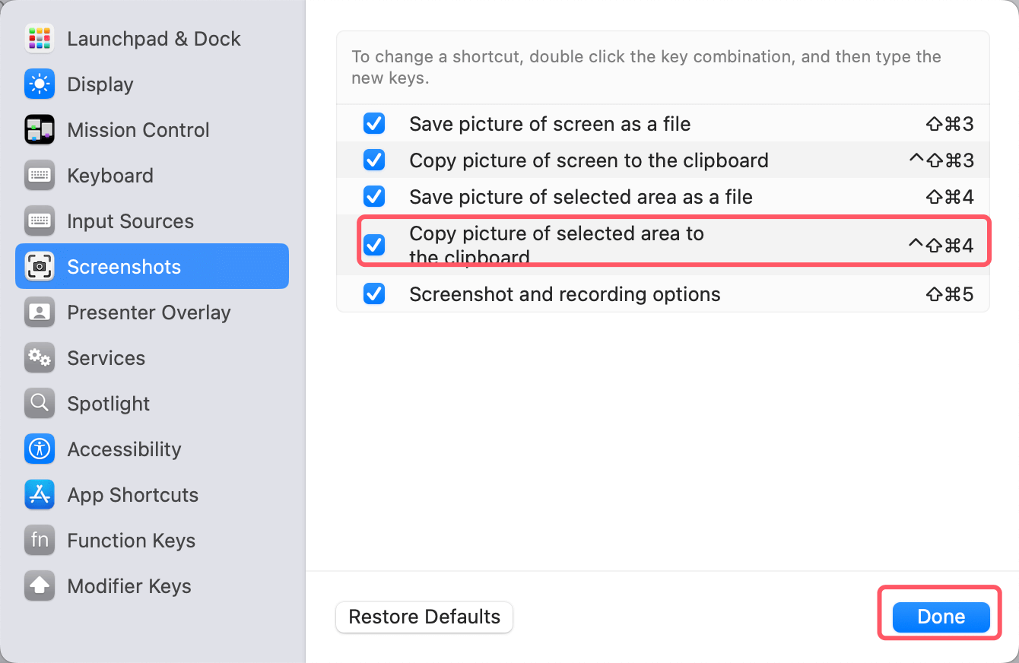This screenshot has height=663, width=1019.
Task: Select the Accessibility icon
Action: click(39, 449)
